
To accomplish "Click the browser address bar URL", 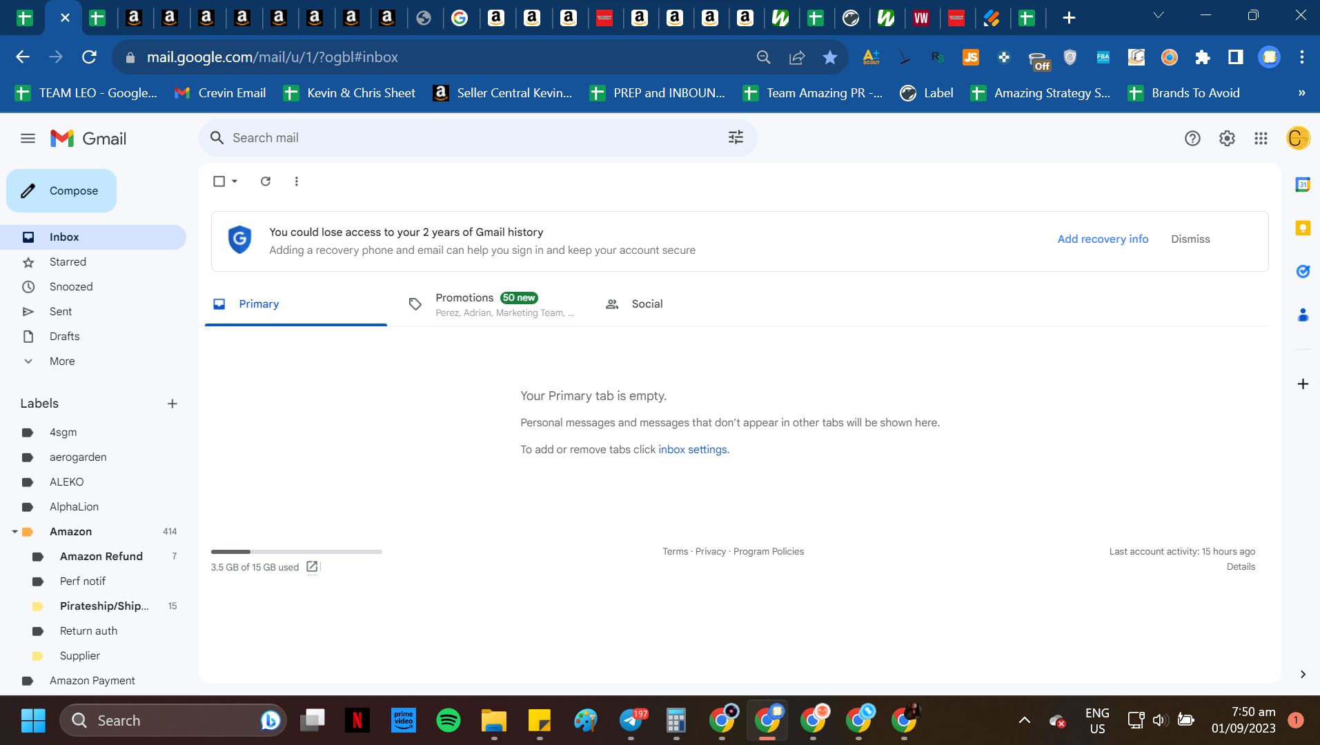I will click(x=272, y=57).
